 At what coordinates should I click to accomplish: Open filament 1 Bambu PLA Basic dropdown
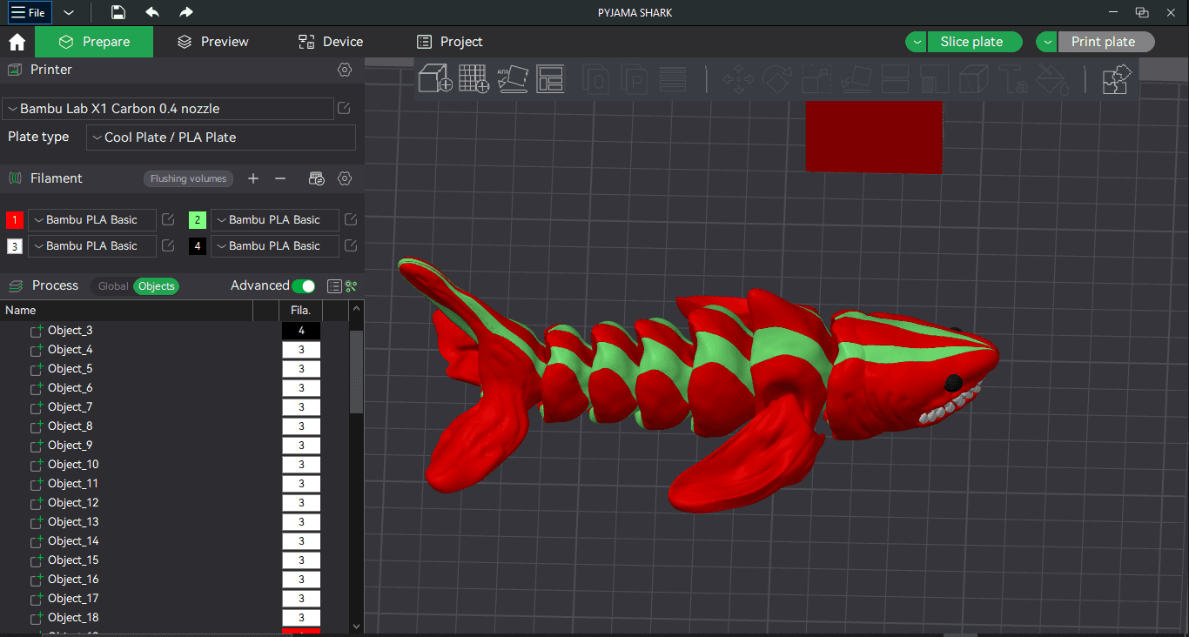coord(92,220)
